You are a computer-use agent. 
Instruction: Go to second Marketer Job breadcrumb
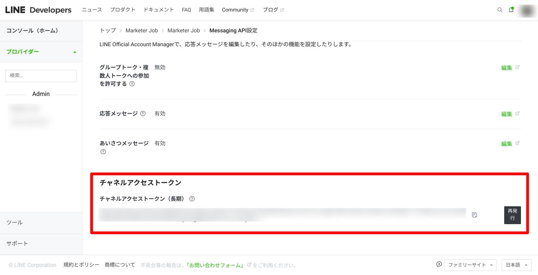[x=183, y=30]
